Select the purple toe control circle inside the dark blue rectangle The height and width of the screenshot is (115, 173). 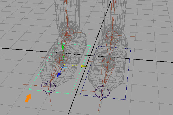point(102,92)
